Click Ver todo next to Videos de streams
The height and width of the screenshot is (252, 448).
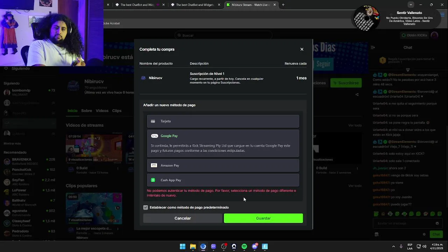point(355,125)
